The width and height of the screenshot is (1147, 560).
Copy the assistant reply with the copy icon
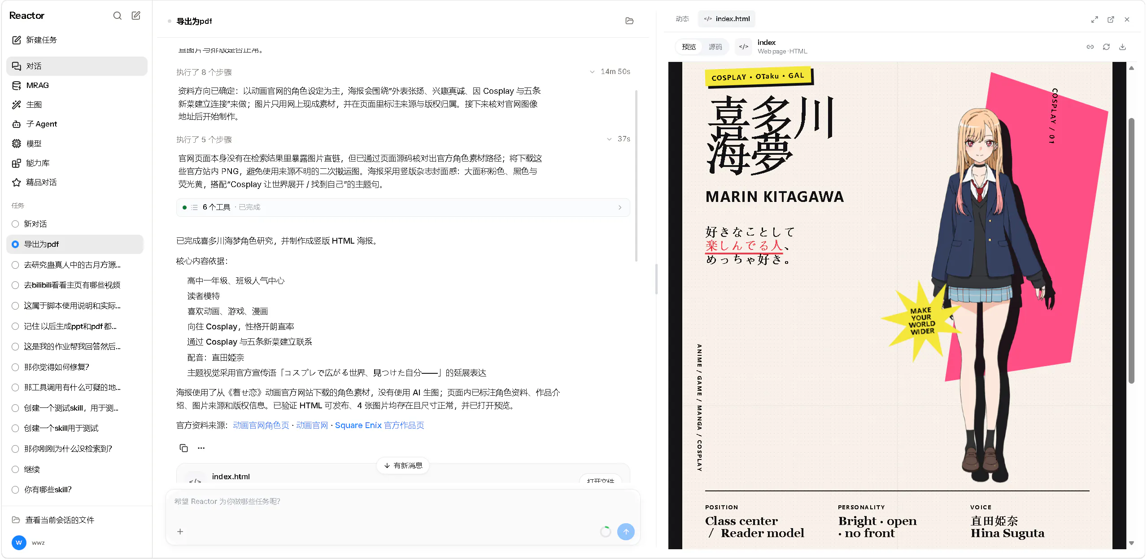pos(184,448)
